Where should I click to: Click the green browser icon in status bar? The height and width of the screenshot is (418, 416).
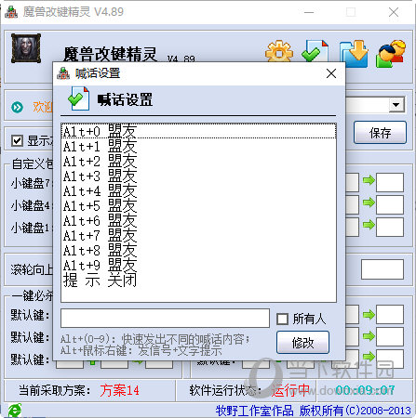pos(14,411)
